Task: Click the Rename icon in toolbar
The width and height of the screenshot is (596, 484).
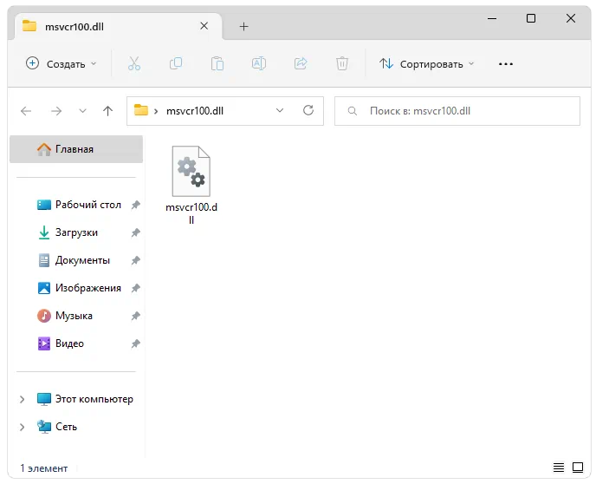Action: point(259,63)
